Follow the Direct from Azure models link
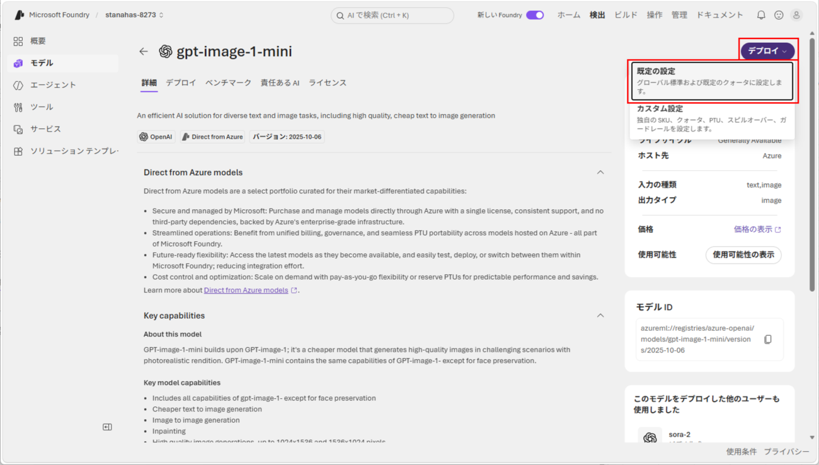This screenshot has width=819, height=465. [246, 290]
